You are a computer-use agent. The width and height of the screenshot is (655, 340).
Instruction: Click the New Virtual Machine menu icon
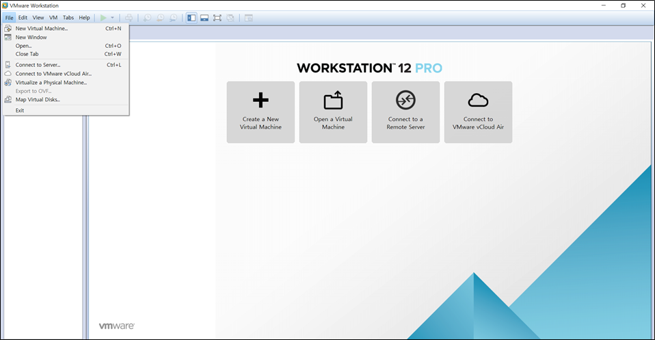(x=8, y=29)
